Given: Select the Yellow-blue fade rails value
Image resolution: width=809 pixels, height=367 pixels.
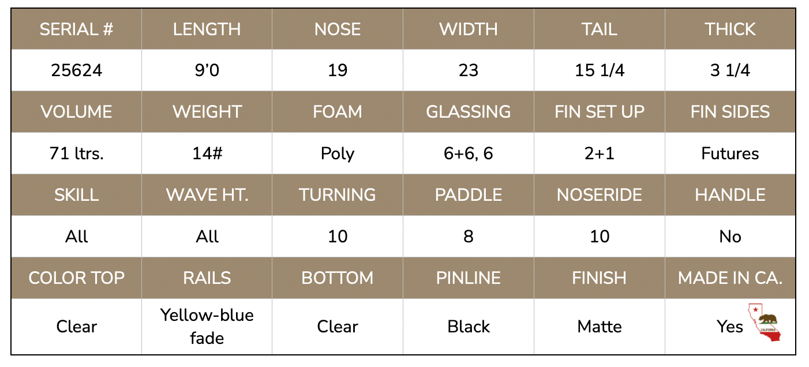Looking at the screenshot, I should click(207, 326).
